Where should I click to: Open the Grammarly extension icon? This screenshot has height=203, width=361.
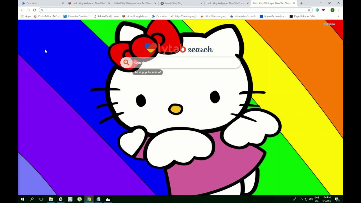tap(317, 10)
